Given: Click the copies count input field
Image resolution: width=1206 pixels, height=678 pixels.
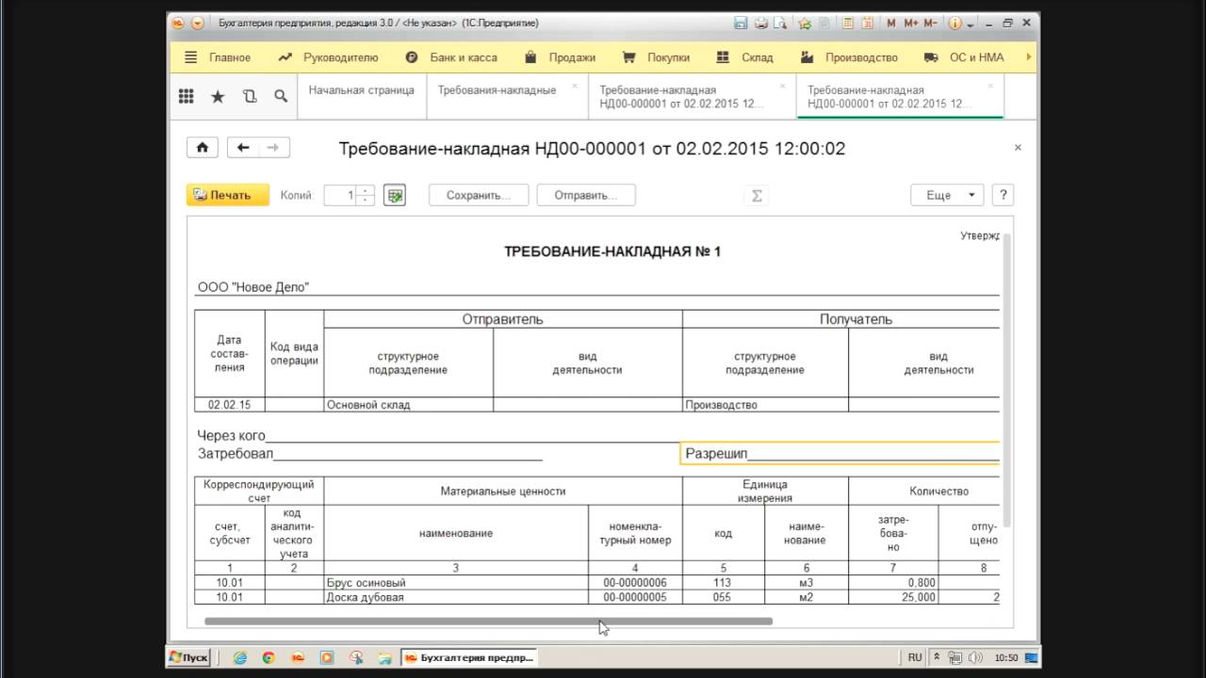Looking at the screenshot, I should pyautogui.click(x=340, y=196).
